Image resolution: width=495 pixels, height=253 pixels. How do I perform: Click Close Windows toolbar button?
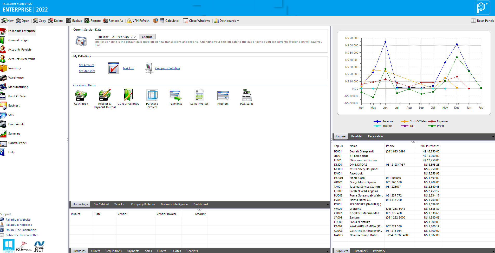coord(197,21)
